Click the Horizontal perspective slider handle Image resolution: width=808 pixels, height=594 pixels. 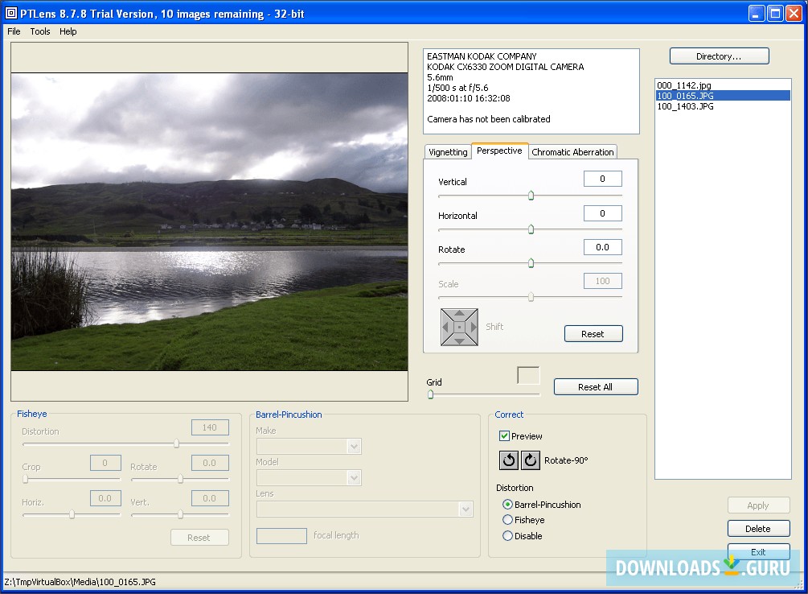click(x=531, y=229)
